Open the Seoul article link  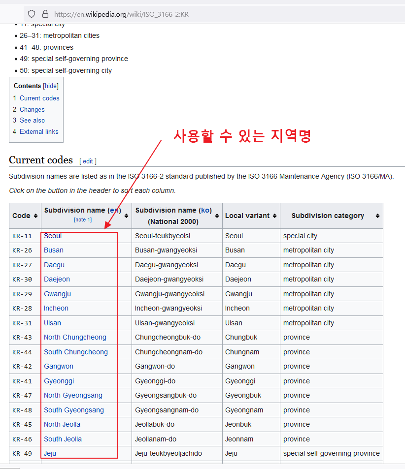pyautogui.click(x=53, y=236)
